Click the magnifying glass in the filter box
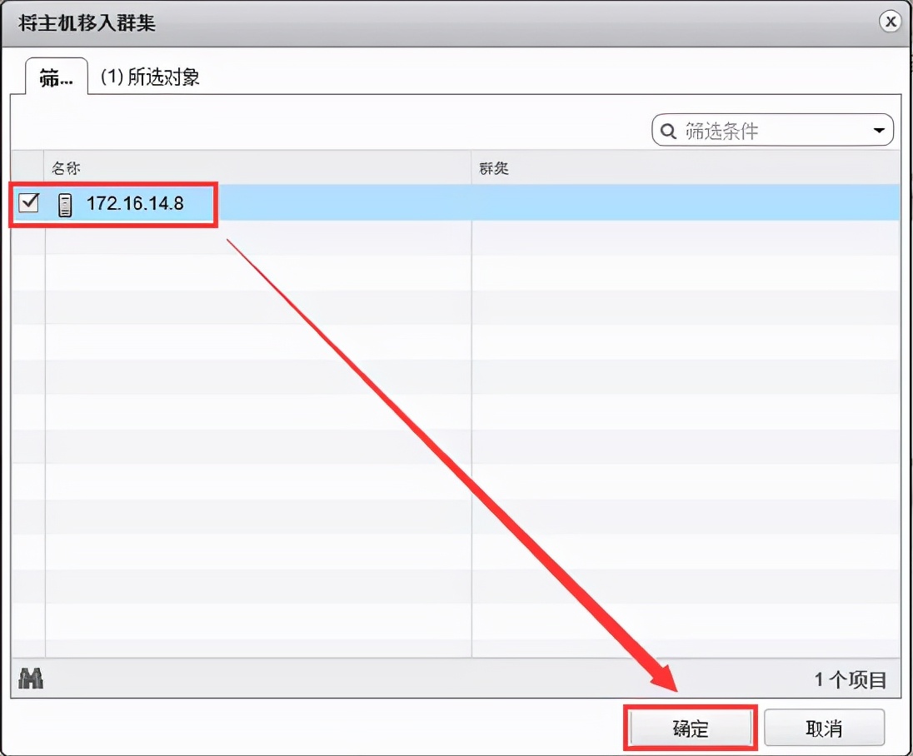 pyautogui.click(x=667, y=130)
